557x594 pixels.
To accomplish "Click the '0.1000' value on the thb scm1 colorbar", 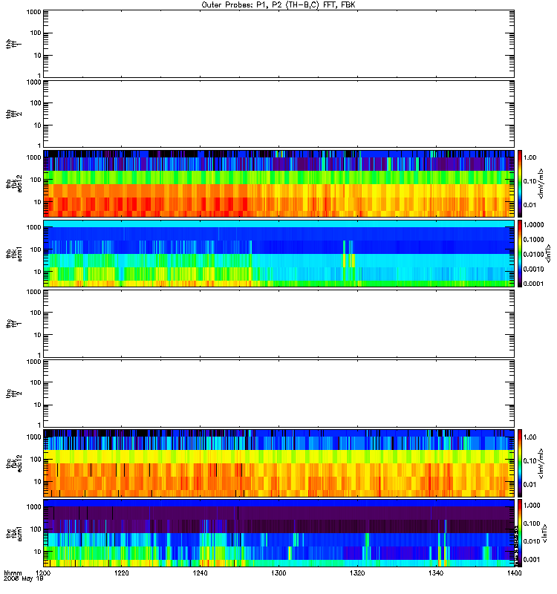I will 533,239.
